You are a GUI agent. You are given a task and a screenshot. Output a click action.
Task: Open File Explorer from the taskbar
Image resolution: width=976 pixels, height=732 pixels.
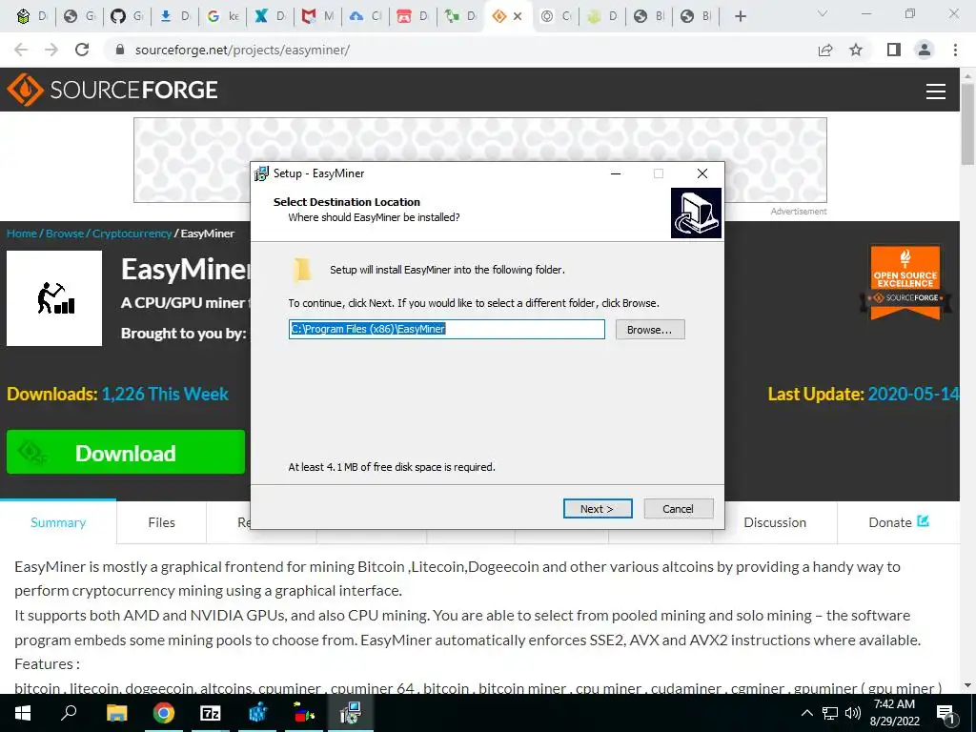pyautogui.click(x=116, y=713)
